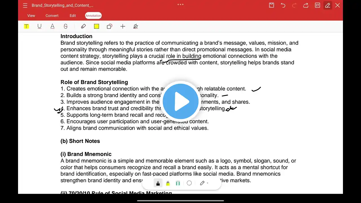
Task: Click the pencil icon in floating bar
Action: click(x=202, y=183)
